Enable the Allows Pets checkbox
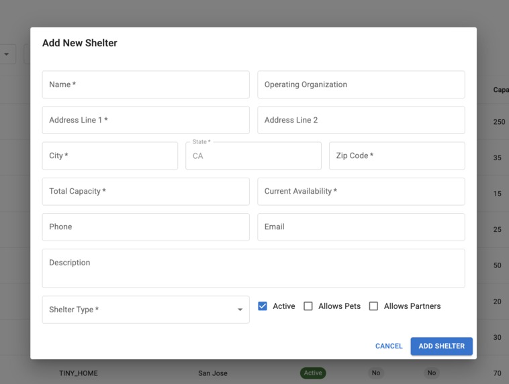 coord(308,306)
